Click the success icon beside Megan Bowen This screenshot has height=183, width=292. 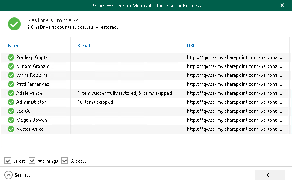click(x=11, y=120)
